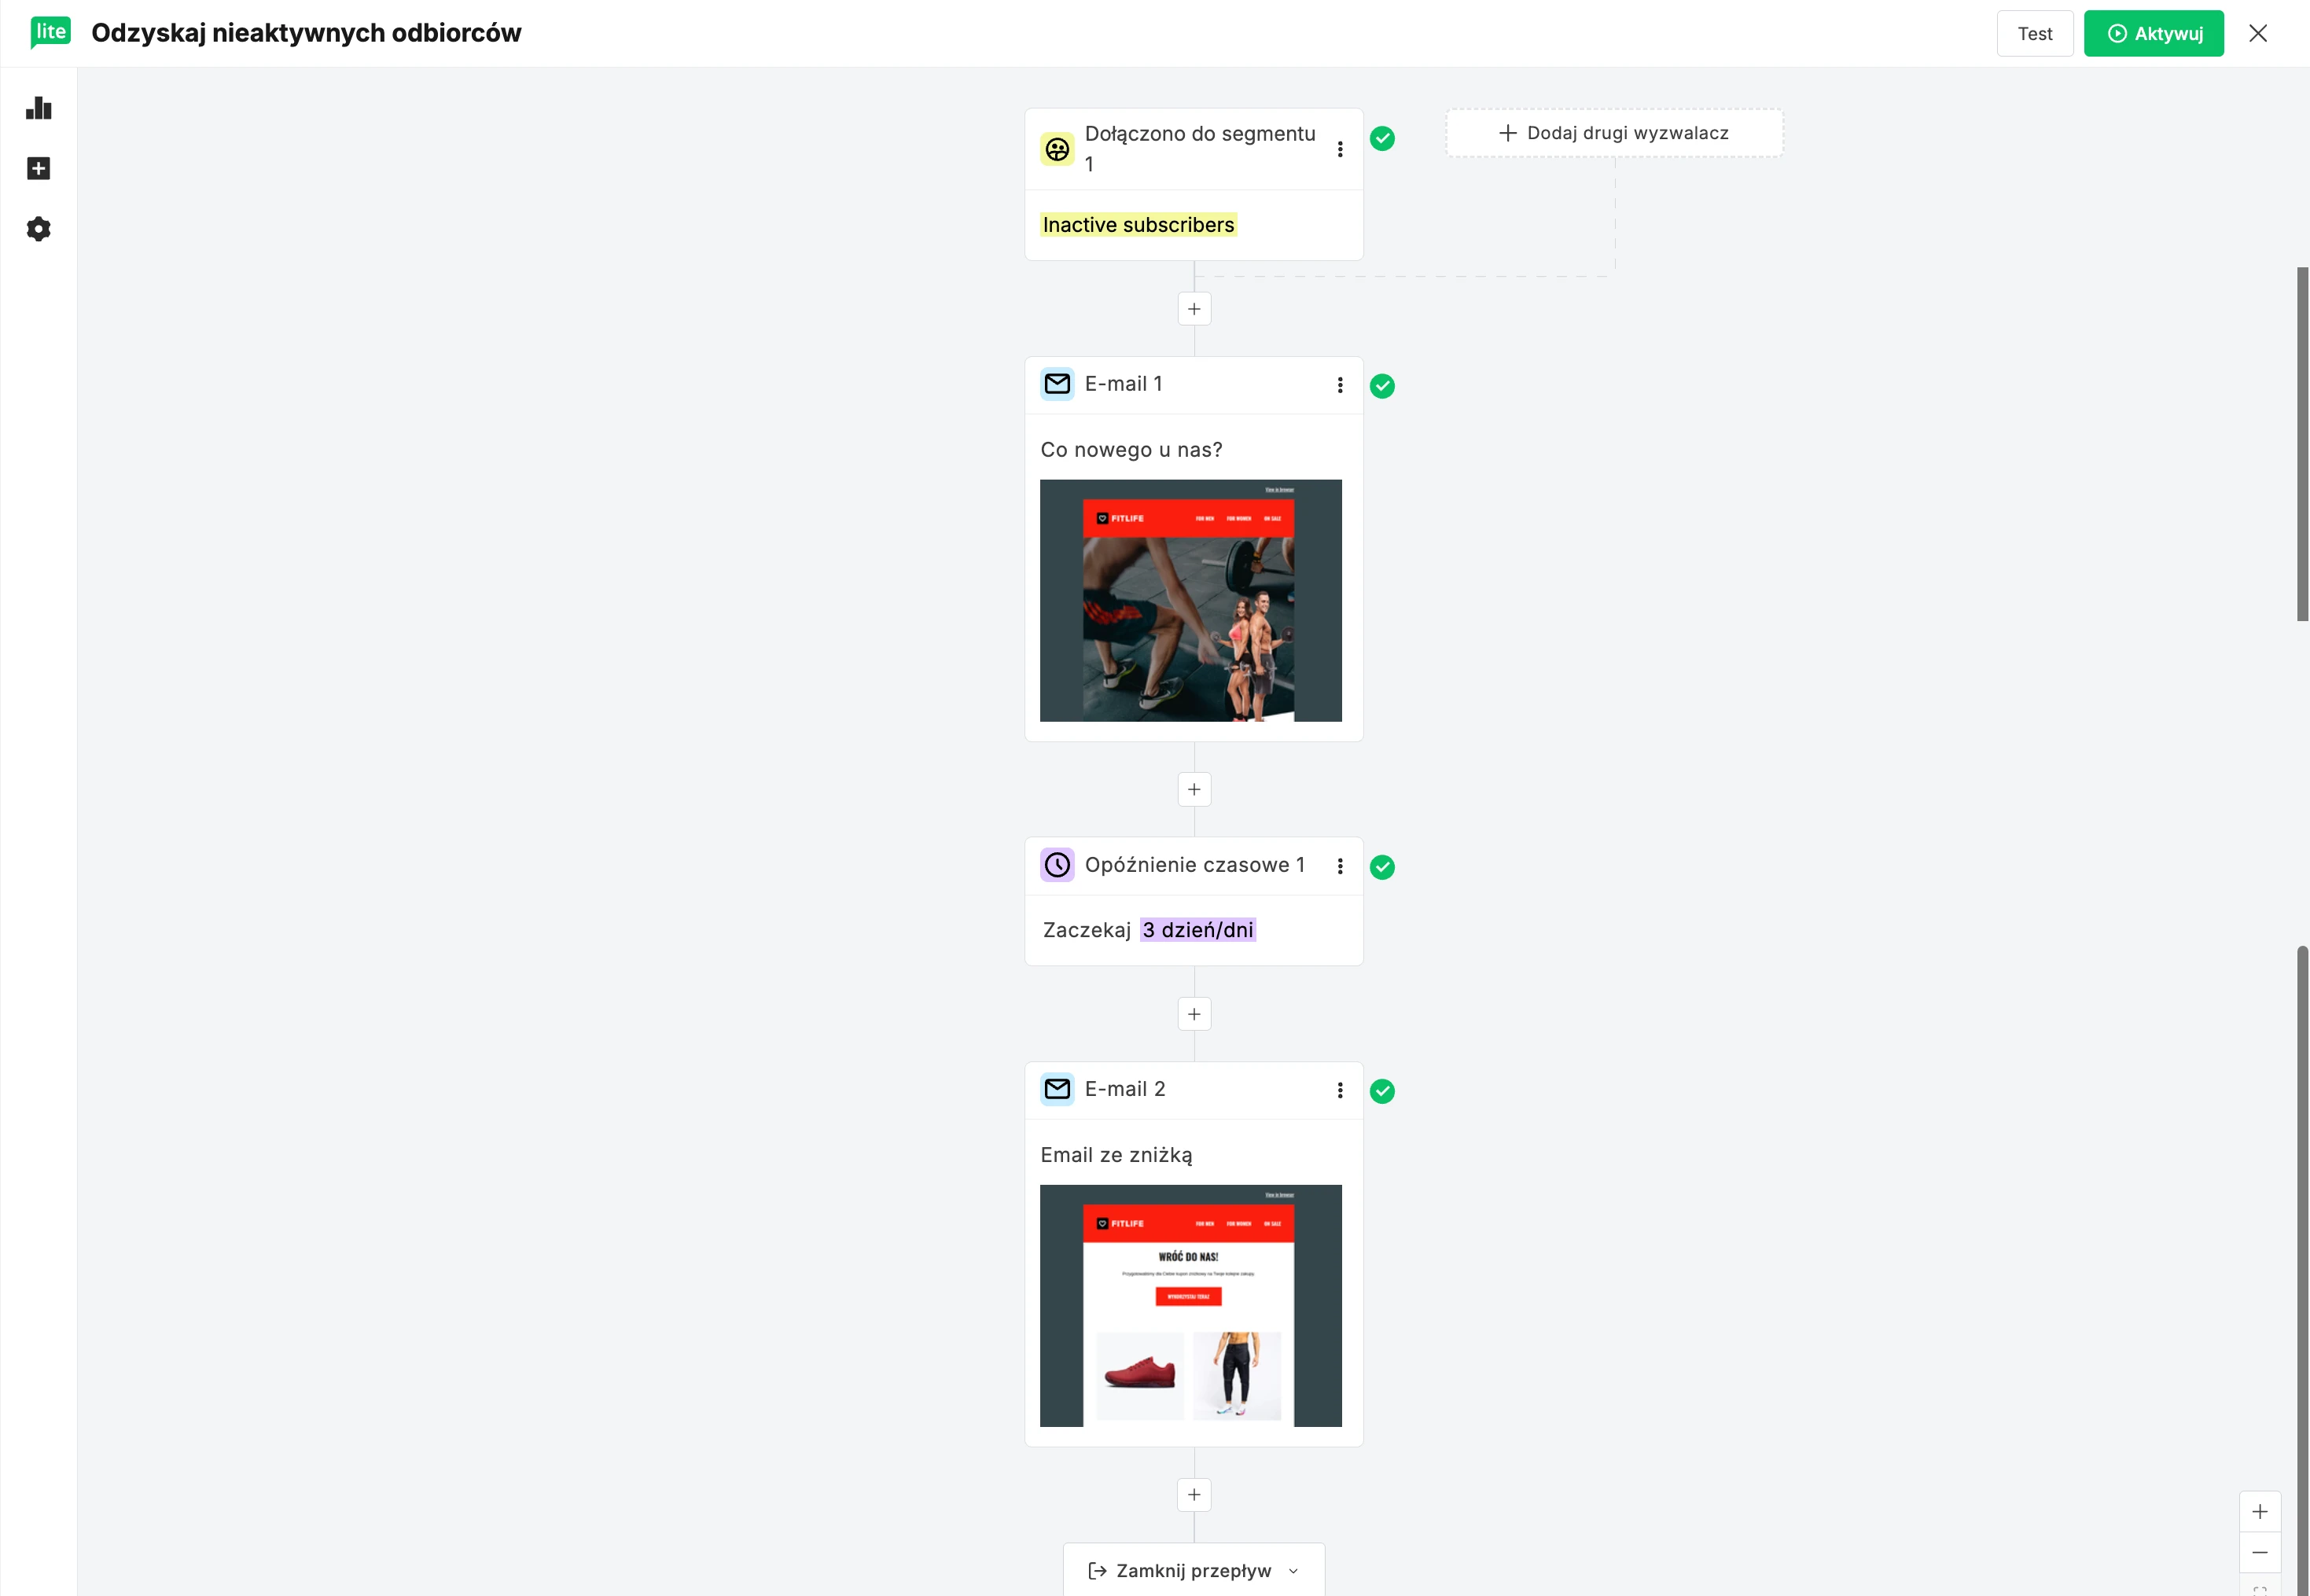Screen dimensions: 2310x1596
Task: Add step below the segment trigger
Action: point(1194,309)
